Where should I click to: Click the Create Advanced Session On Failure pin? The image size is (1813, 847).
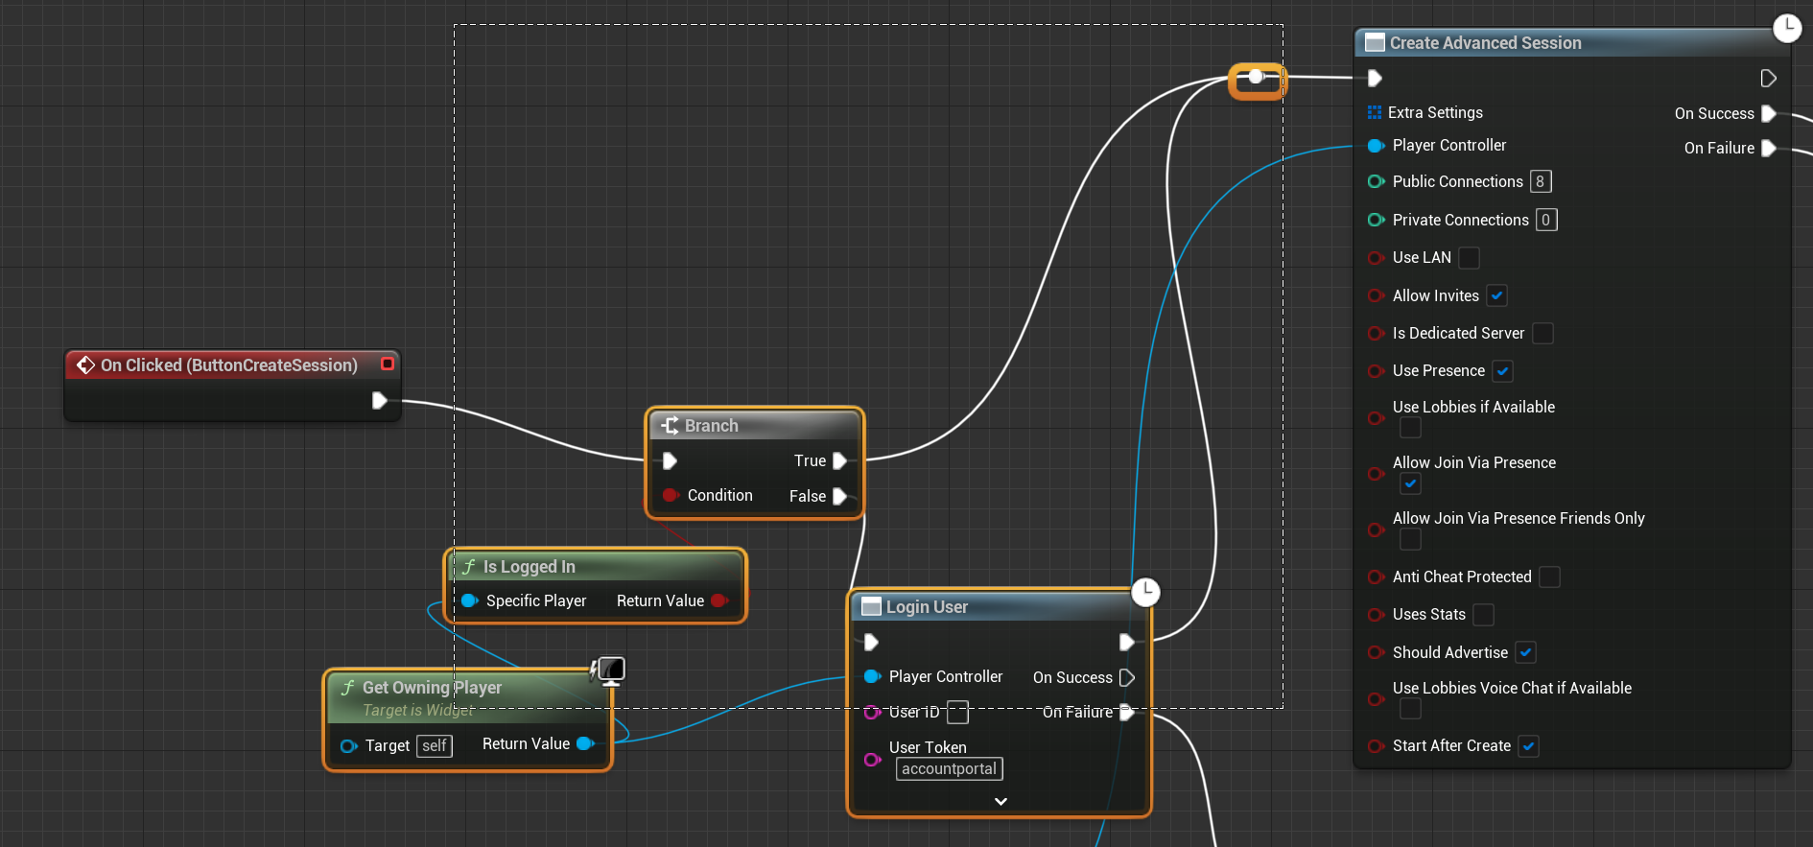click(1769, 149)
